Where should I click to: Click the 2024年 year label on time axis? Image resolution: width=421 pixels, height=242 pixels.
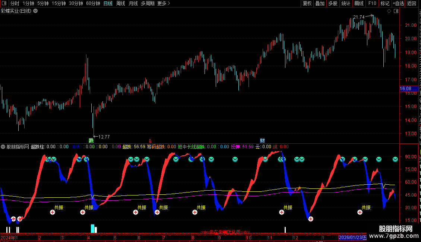8,238
